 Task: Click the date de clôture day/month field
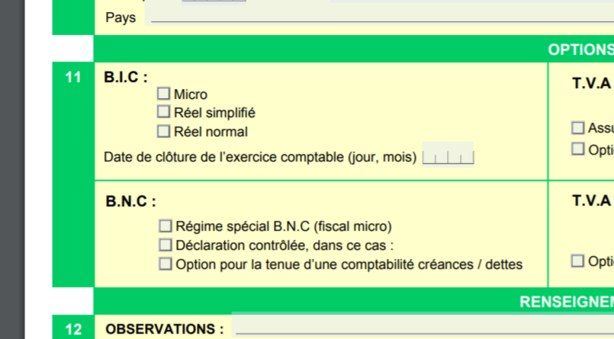pyautogui.click(x=448, y=157)
